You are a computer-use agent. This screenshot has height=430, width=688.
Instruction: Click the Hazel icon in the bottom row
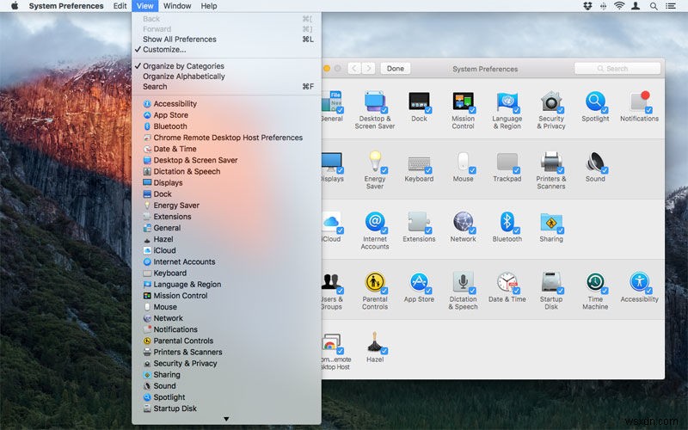coord(374,342)
